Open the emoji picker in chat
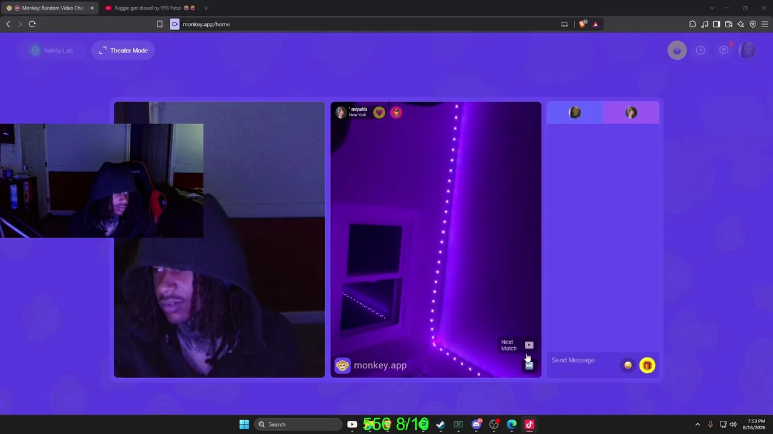Viewport: 773px width, 434px height. coord(628,365)
